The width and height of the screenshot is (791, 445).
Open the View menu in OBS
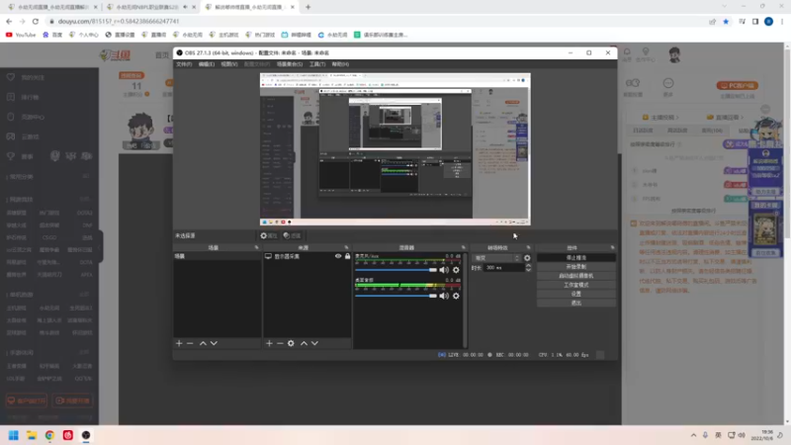click(x=229, y=64)
